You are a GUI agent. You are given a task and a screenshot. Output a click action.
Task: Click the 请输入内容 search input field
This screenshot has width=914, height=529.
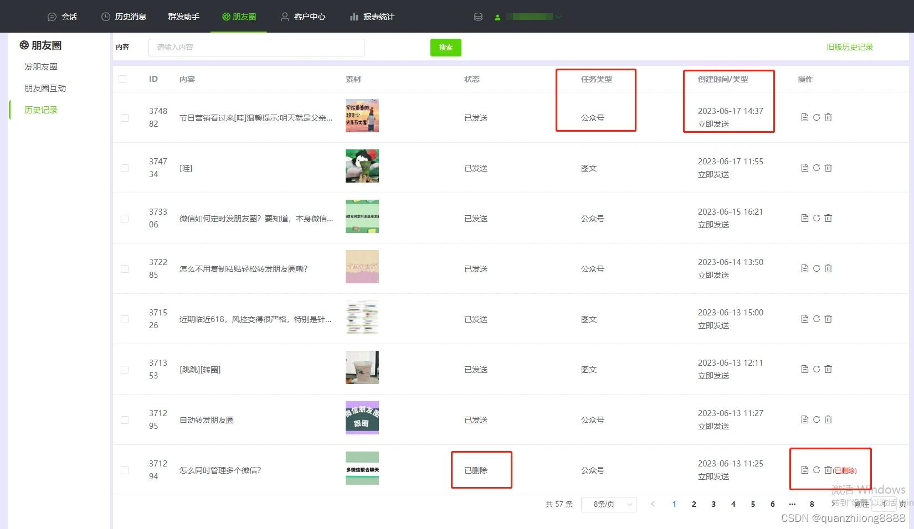click(x=256, y=48)
